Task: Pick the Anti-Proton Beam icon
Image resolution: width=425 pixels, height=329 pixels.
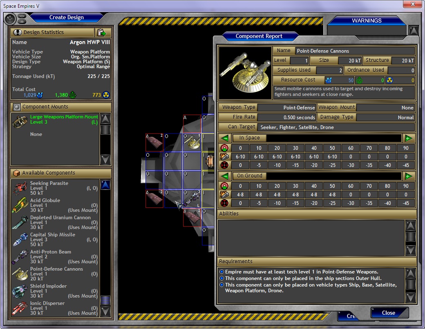Action: pyautogui.click(x=20, y=256)
